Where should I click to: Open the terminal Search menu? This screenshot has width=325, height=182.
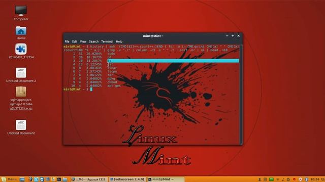(93, 41)
